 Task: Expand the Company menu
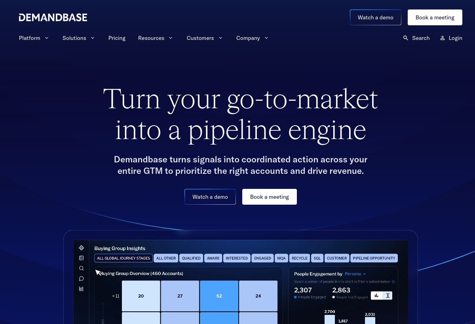pyautogui.click(x=253, y=38)
